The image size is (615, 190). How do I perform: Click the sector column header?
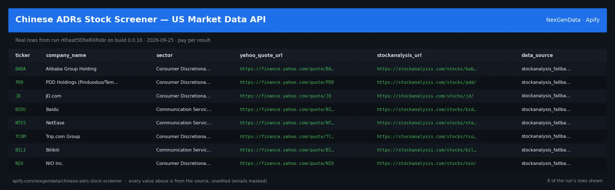click(x=164, y=55)
